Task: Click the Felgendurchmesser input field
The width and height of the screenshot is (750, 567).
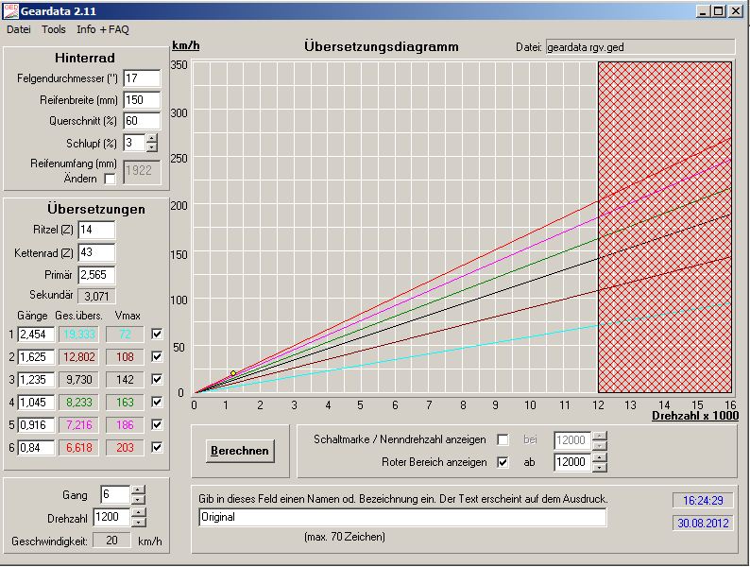Action: 142,77
